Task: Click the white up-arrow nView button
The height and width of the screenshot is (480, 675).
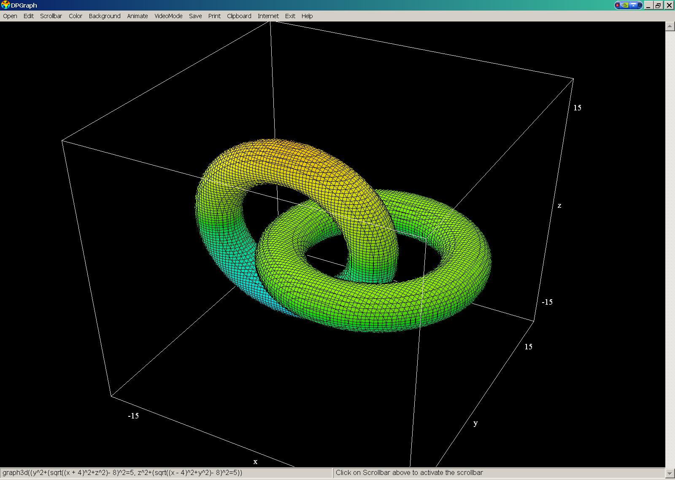Action: click(x=634, y=5)
